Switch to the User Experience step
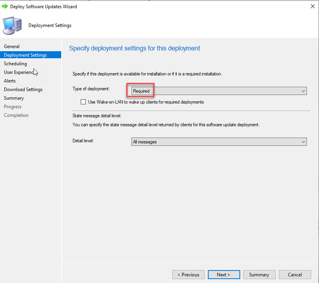The image size is (319, 283). click(x=19, y=72)
